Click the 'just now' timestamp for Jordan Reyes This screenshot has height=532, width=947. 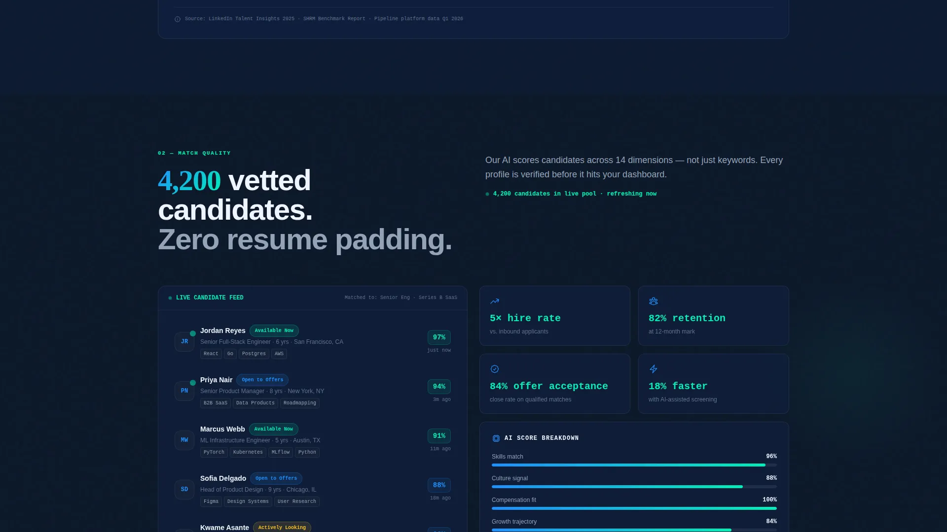439,351
